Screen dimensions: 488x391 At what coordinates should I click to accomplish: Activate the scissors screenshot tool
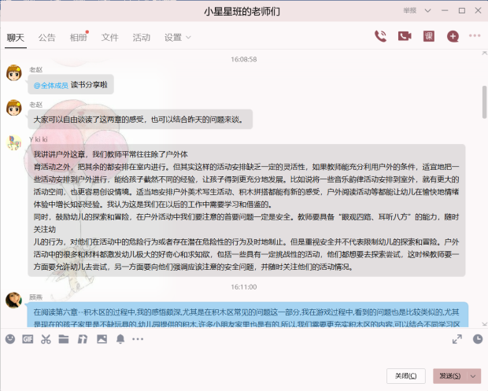tap(46, 339)
